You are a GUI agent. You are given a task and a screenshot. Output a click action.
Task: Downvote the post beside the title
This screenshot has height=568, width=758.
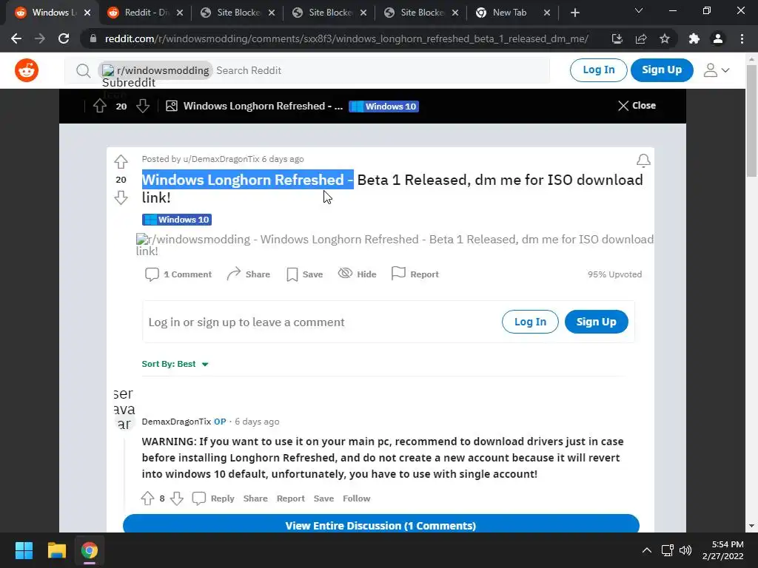pos(121,197)
